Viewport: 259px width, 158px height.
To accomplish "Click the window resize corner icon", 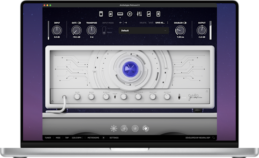I will 213,138.
